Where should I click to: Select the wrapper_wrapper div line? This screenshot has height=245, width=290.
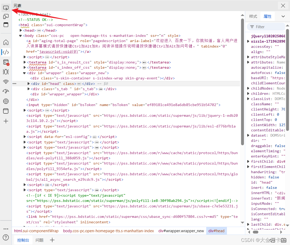(65, 94)
